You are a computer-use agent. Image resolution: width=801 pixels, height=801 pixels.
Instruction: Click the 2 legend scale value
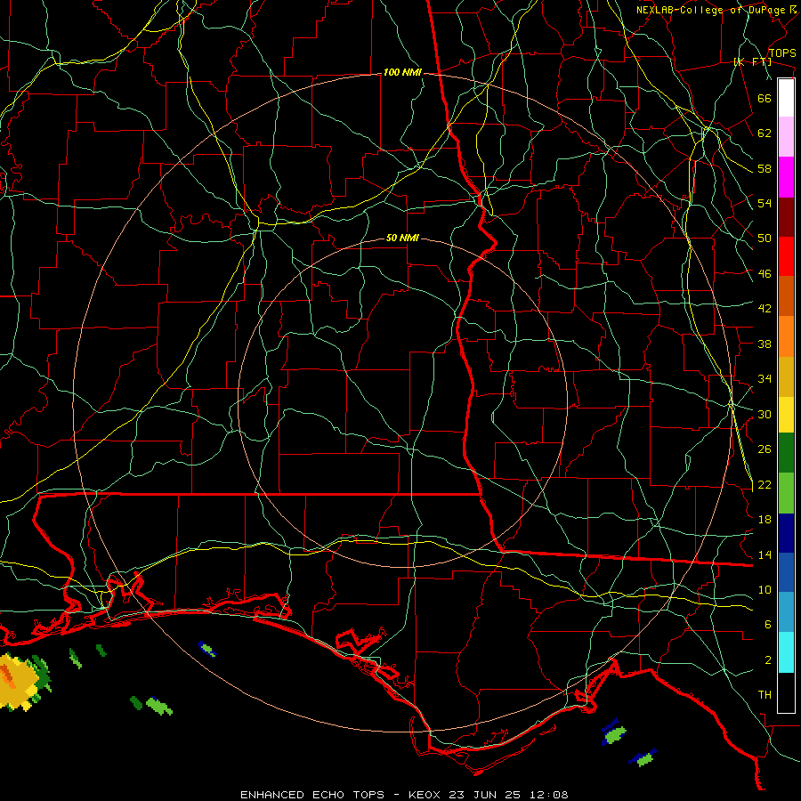pyautogui.click(x=768, y=660)
